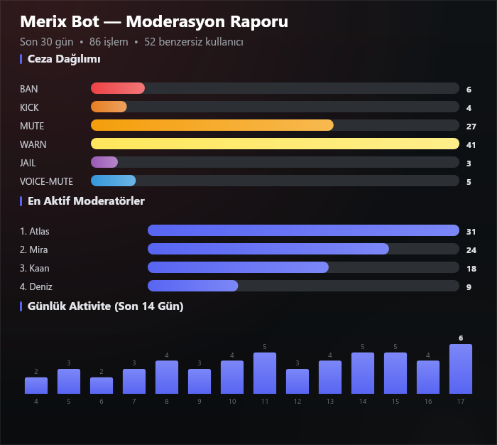This screenshot has height=445, width=497.
Task: Click the VOICE-MUTE row label
Action: coord(46,181)
